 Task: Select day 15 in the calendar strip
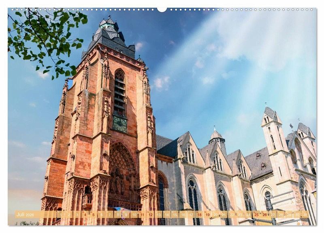click(175, 214)
